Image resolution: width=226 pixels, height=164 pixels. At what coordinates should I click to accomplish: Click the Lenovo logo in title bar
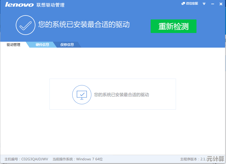tap(19, 5)
